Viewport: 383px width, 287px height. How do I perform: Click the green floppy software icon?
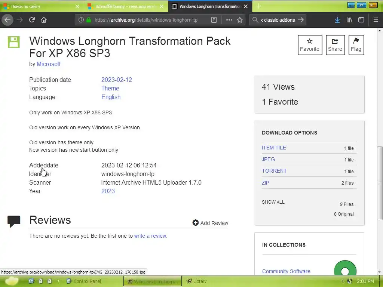[x=14, y=42]
